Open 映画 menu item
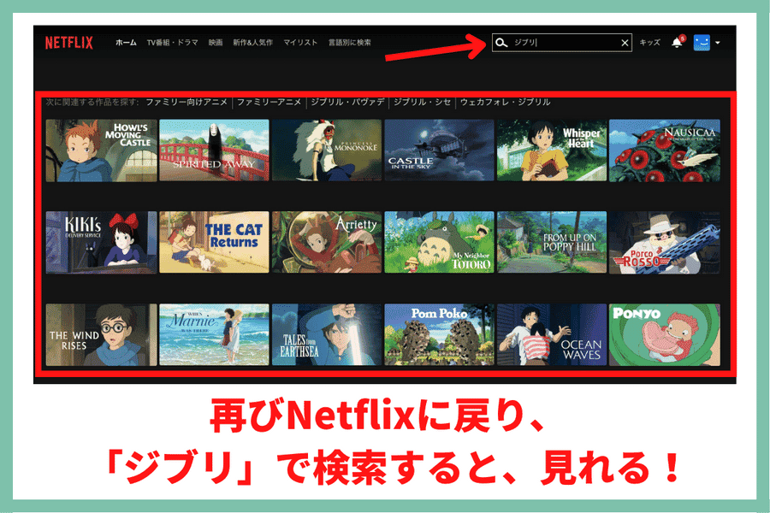The width and height of the screenshot is (770, 513). point(215,43)
